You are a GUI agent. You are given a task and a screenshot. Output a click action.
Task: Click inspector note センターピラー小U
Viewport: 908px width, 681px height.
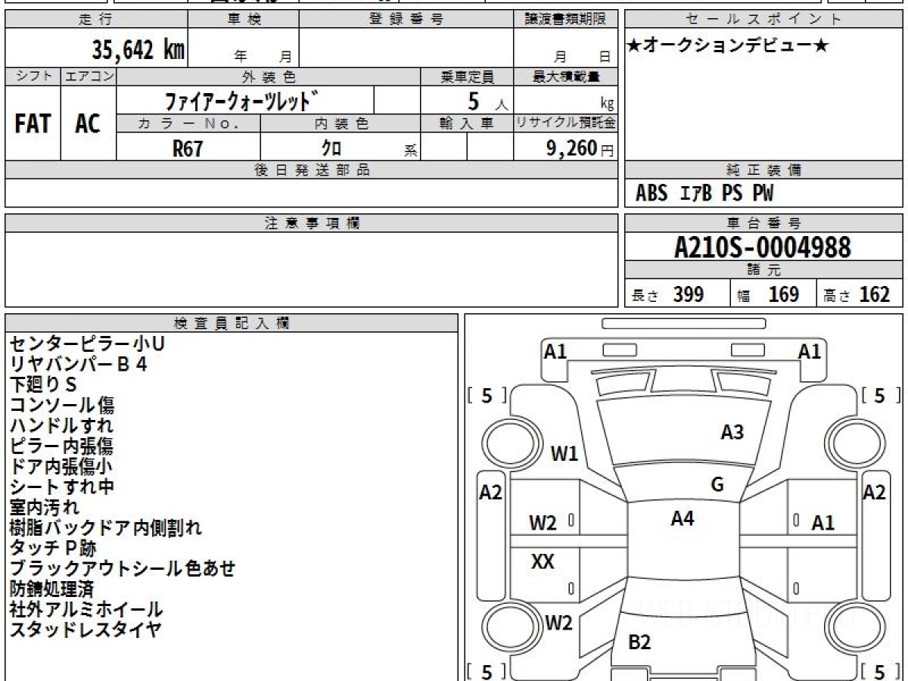tap(87, 344)
